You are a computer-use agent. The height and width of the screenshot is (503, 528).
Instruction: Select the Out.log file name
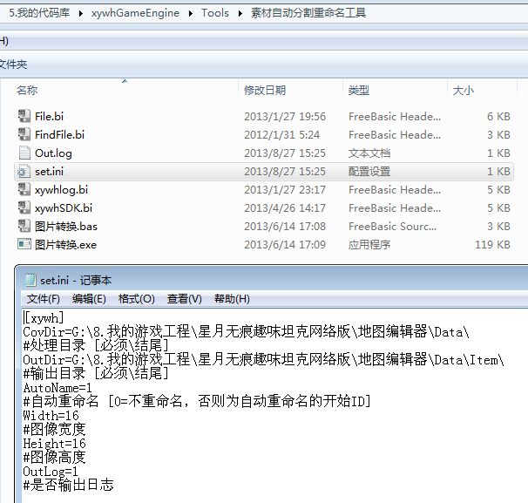53,153
